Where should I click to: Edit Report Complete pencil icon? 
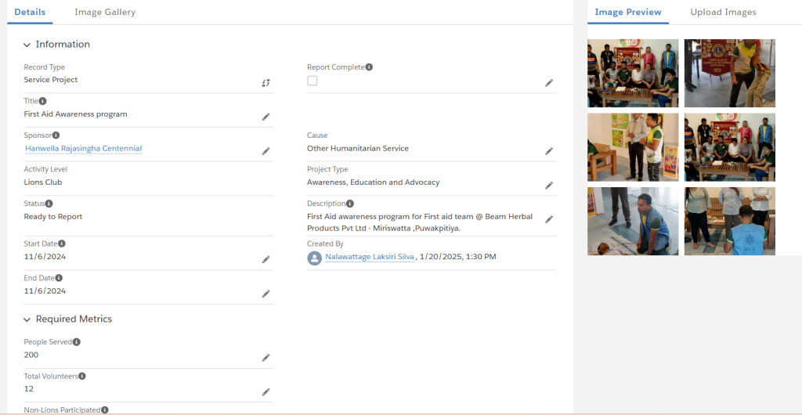pos(549,83)
